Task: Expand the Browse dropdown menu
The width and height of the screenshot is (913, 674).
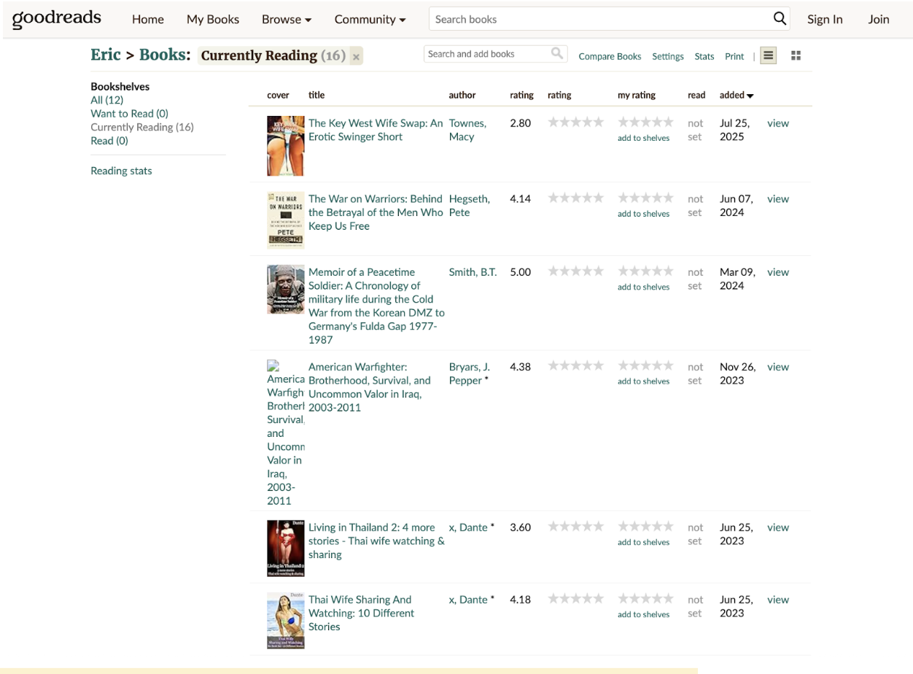Action: point(286,20)
